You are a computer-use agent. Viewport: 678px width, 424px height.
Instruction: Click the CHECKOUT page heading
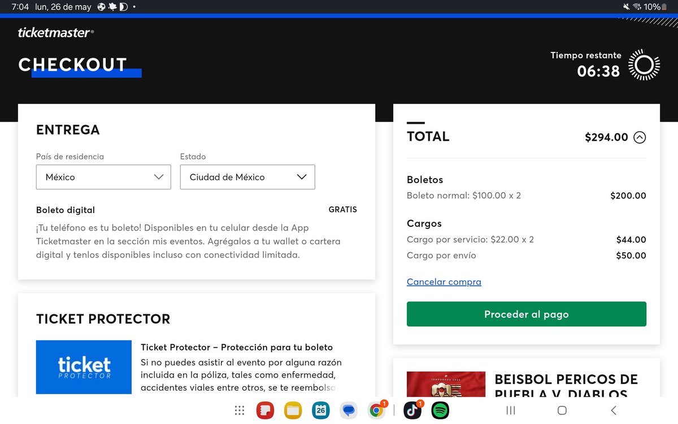pos(73,65)
